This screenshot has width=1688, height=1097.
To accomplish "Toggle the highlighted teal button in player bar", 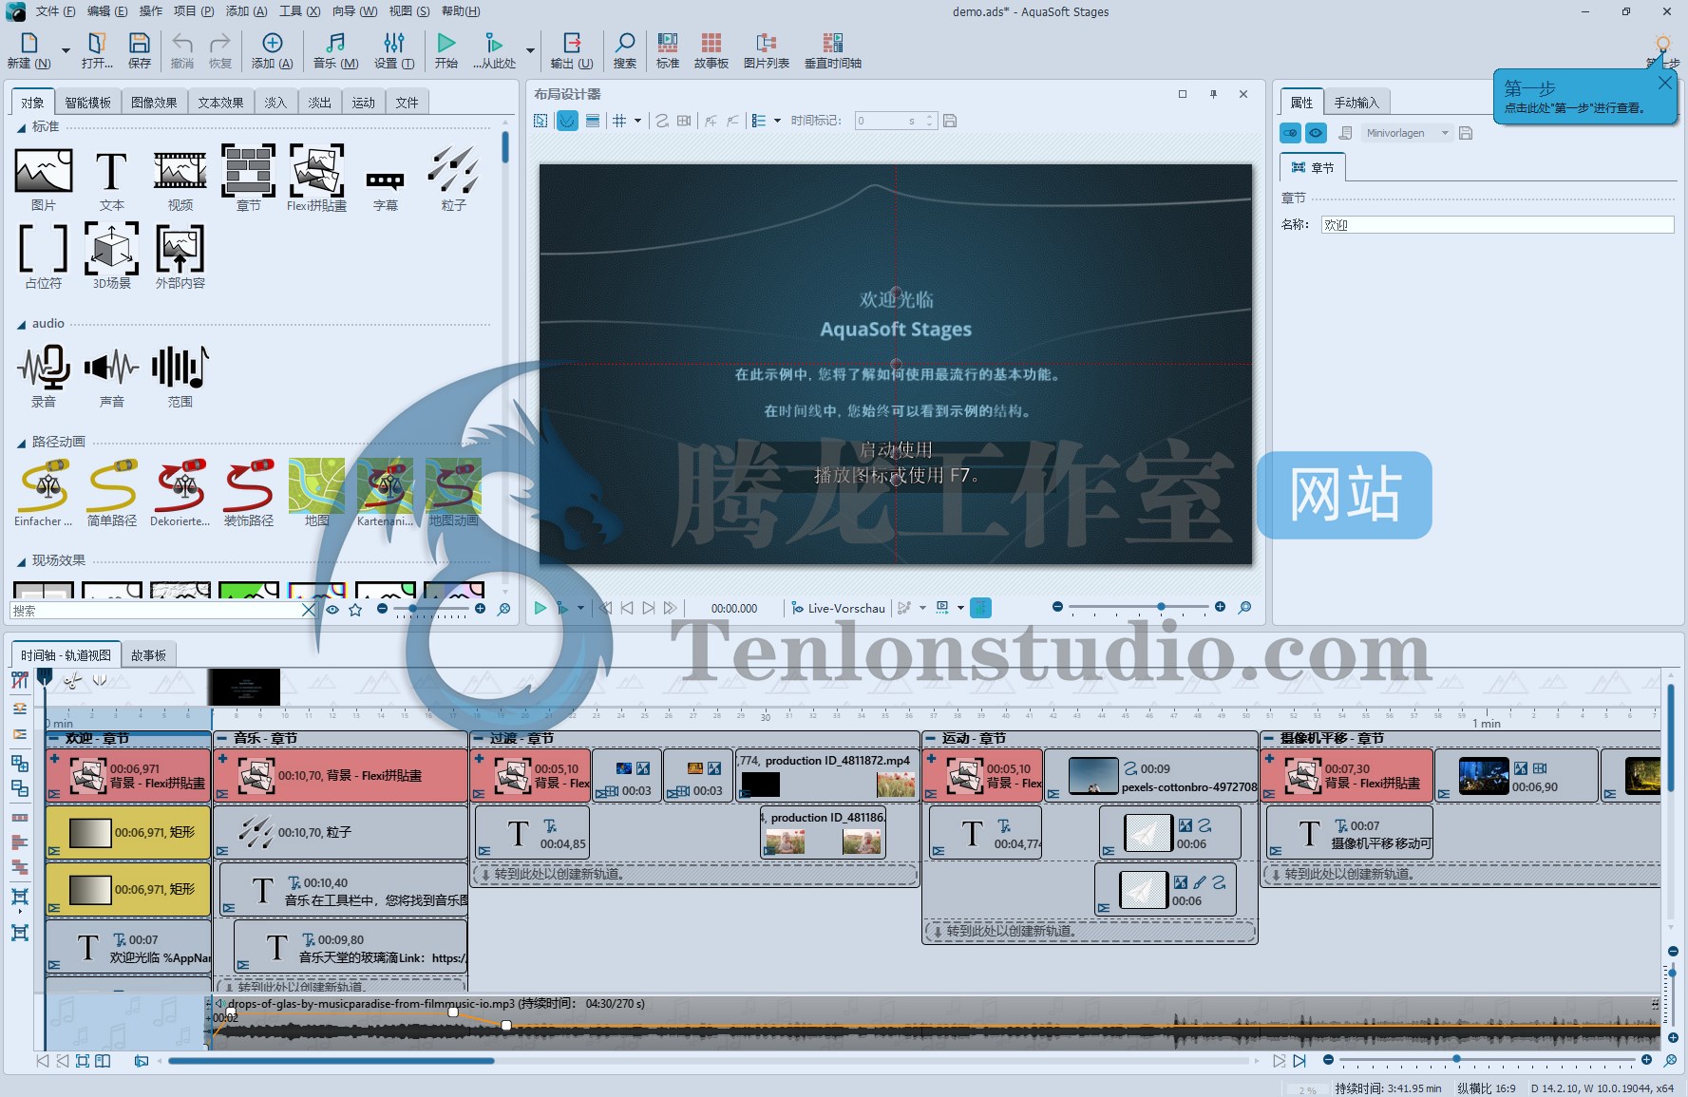I will pyautogui.click(x=981, y=608).
